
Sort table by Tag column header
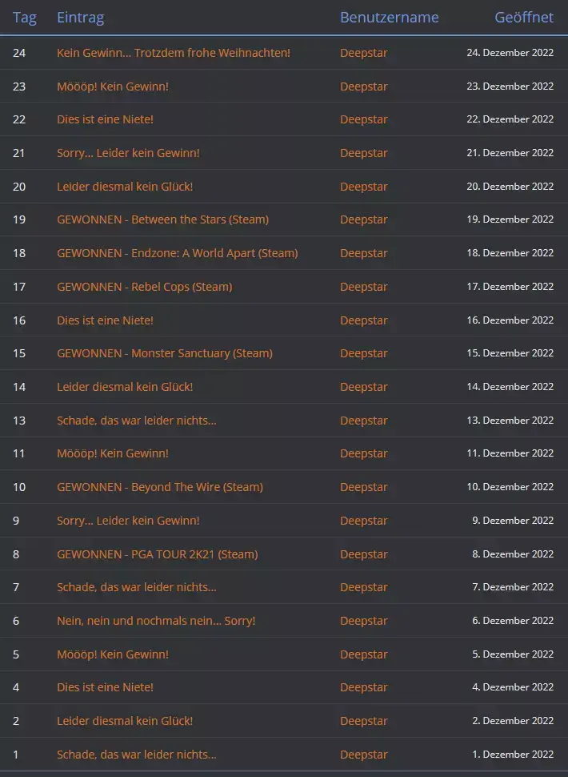pos(25,18)
